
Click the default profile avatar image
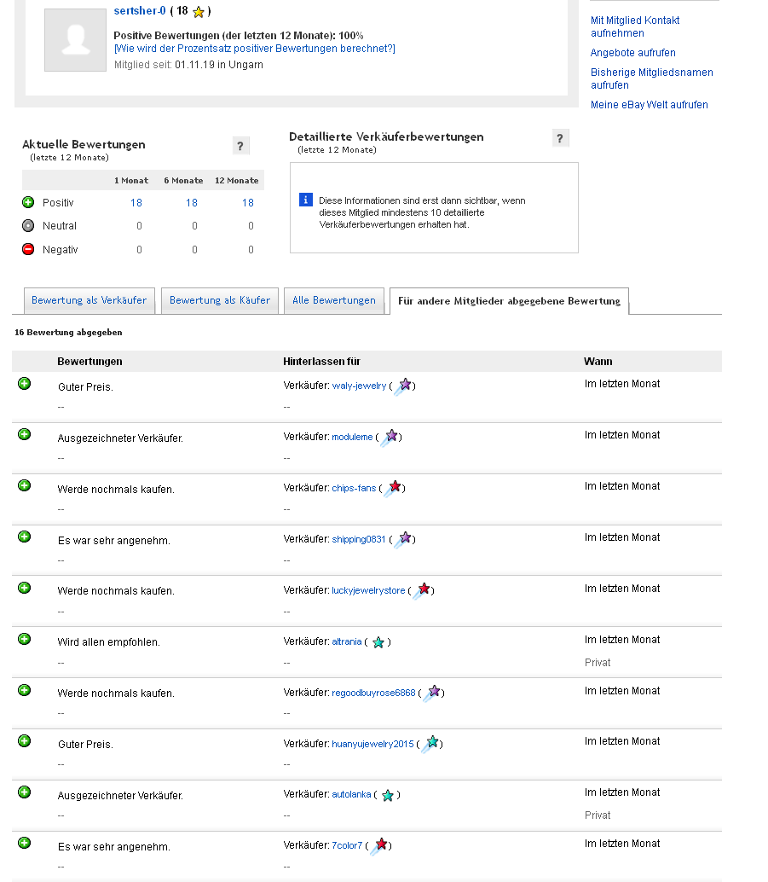coord(75,40)
